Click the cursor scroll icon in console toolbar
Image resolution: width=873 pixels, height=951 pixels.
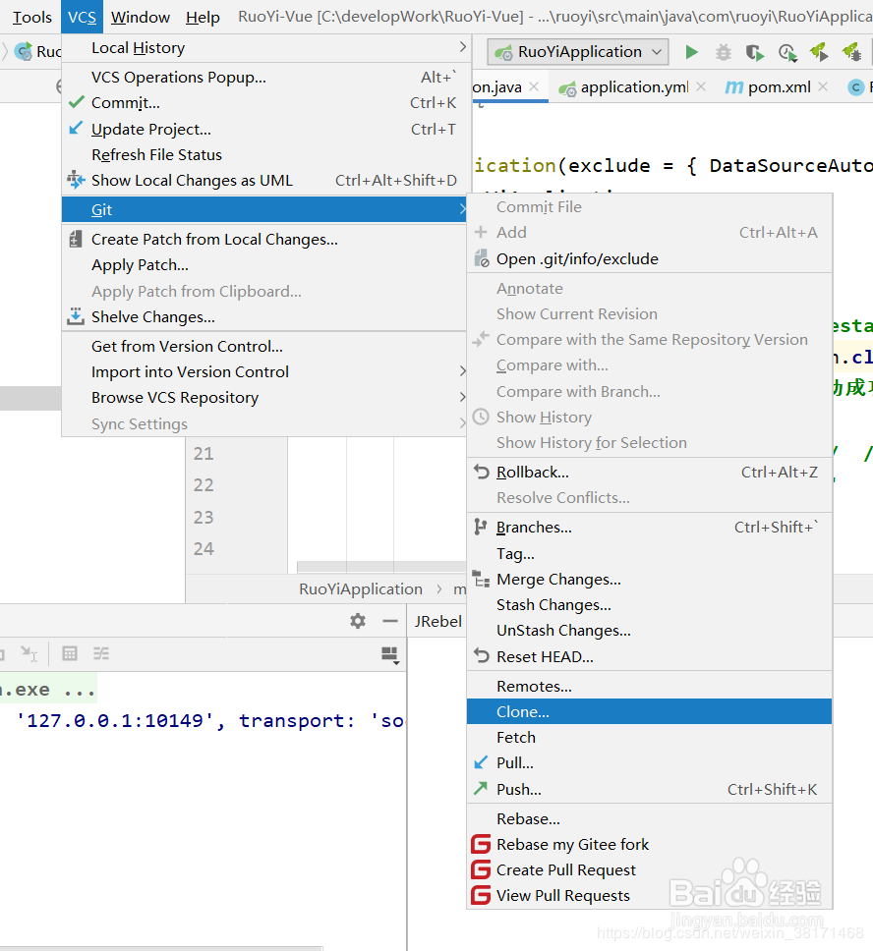click(x=29, y=653)
